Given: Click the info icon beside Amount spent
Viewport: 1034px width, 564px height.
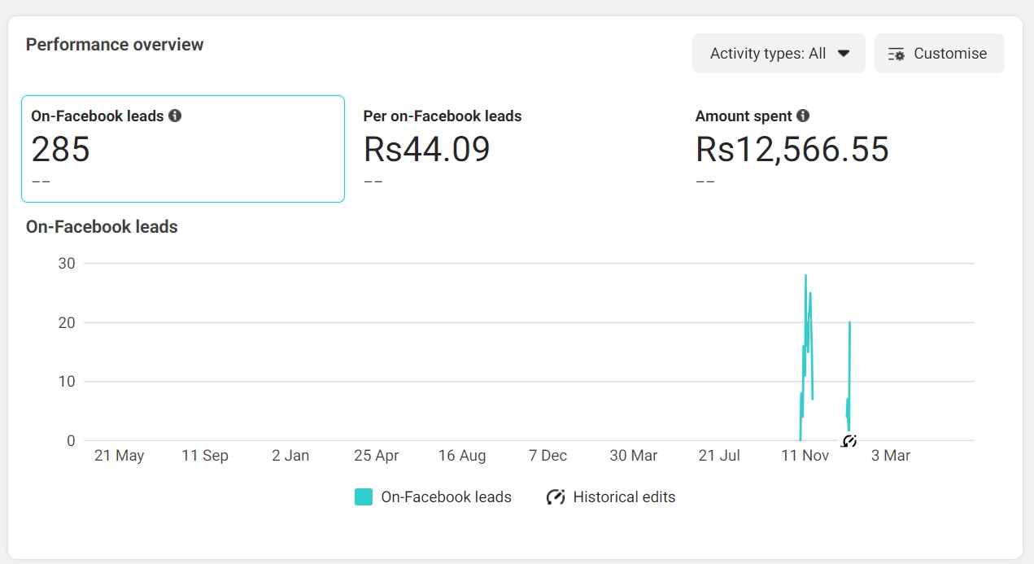Looking at the screenshot, I should tap(803, 116).
